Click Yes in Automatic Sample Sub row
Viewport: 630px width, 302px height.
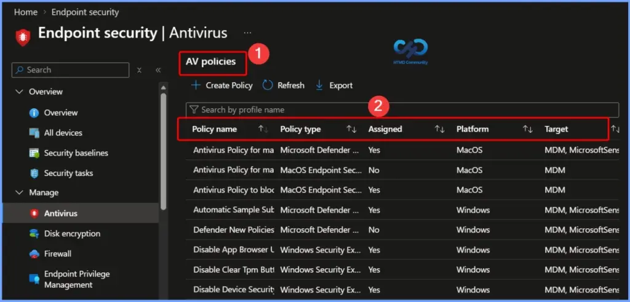pos(374,210)
